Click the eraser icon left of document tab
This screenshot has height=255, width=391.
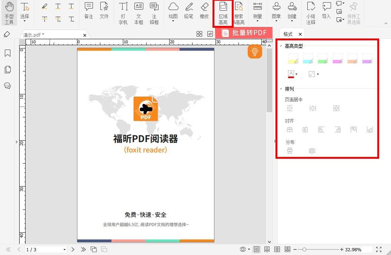(7, 34)
